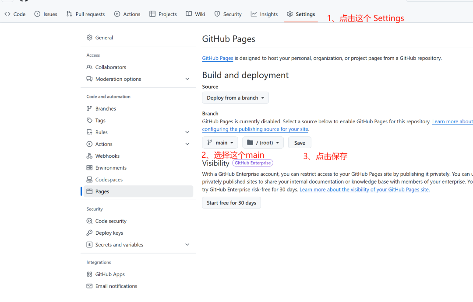
Task: Click the Collaborators people icon
Action: [89, 67]
